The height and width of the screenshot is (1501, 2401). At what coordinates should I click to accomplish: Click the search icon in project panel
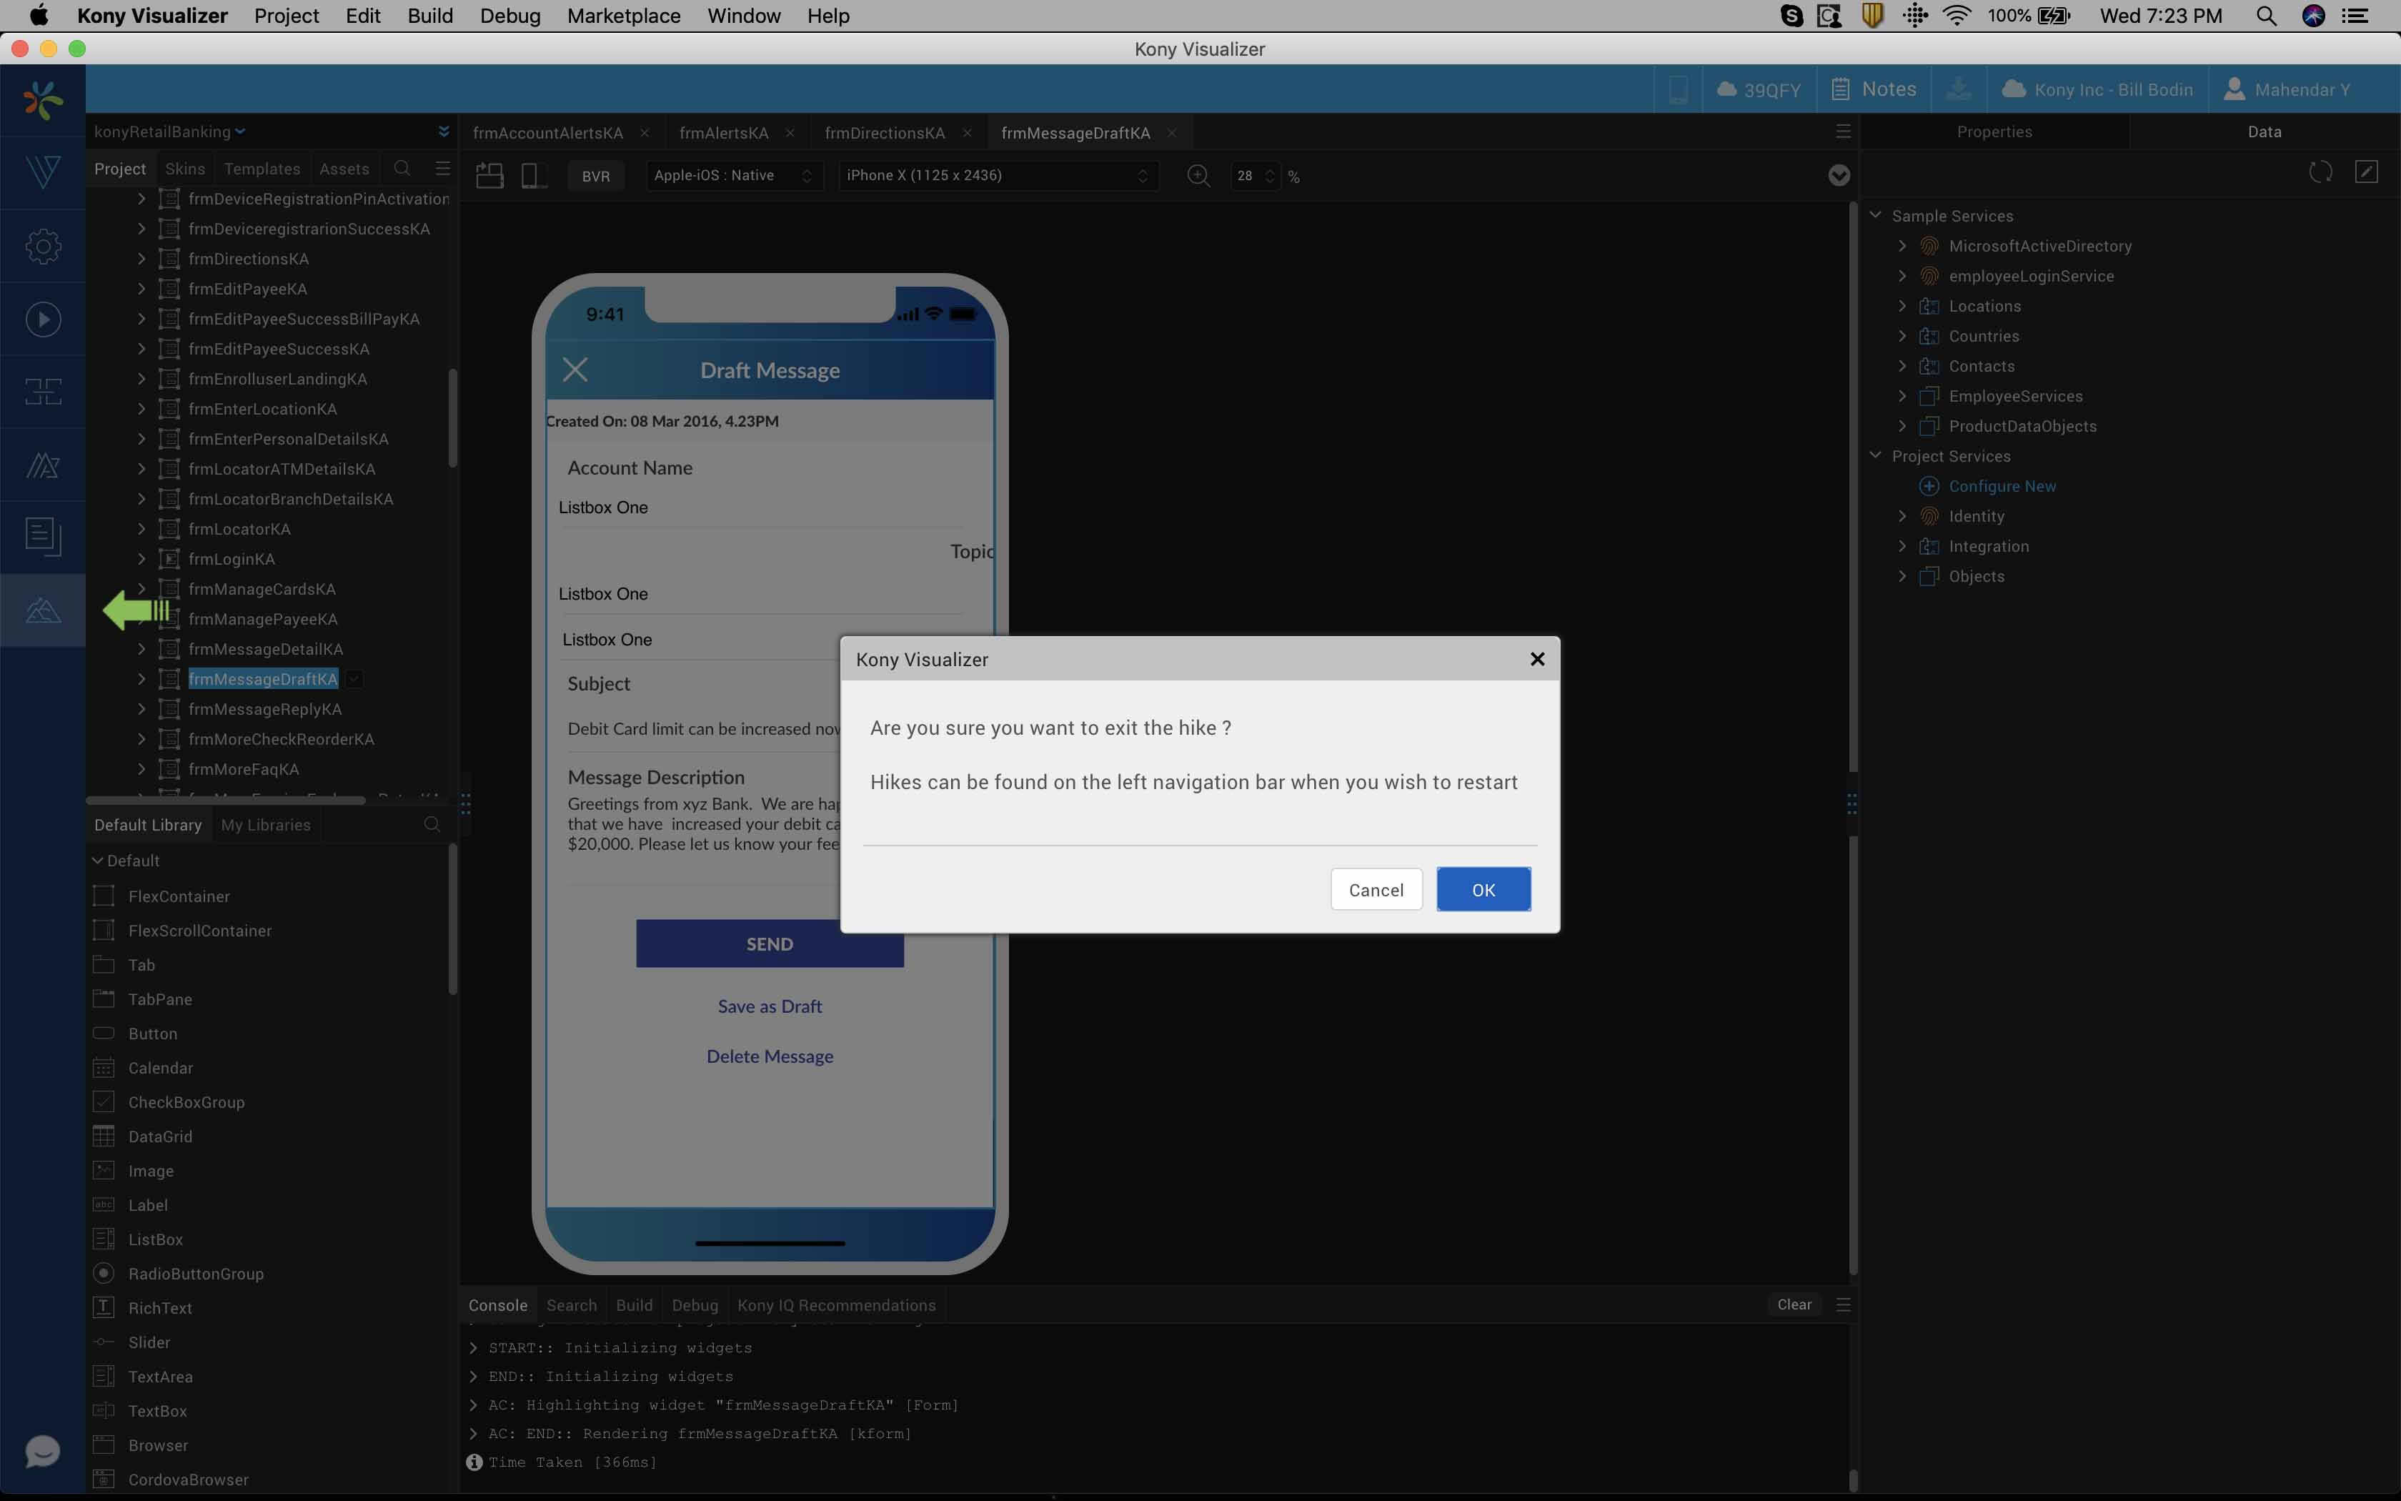pos(402,169)
